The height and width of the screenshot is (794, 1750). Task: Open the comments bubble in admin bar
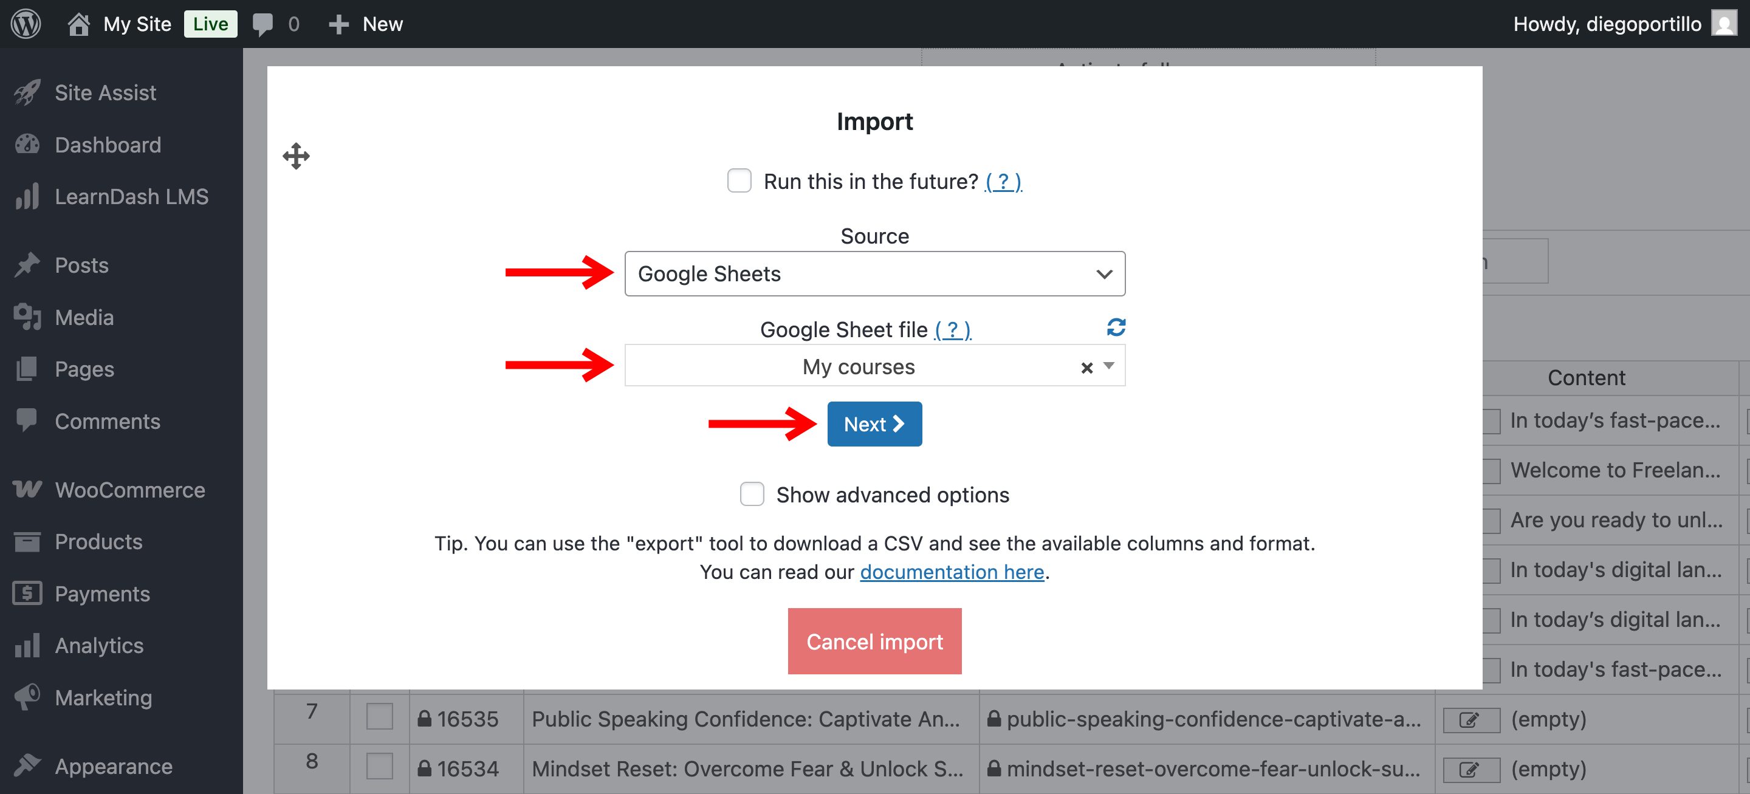tap(263, 24)
